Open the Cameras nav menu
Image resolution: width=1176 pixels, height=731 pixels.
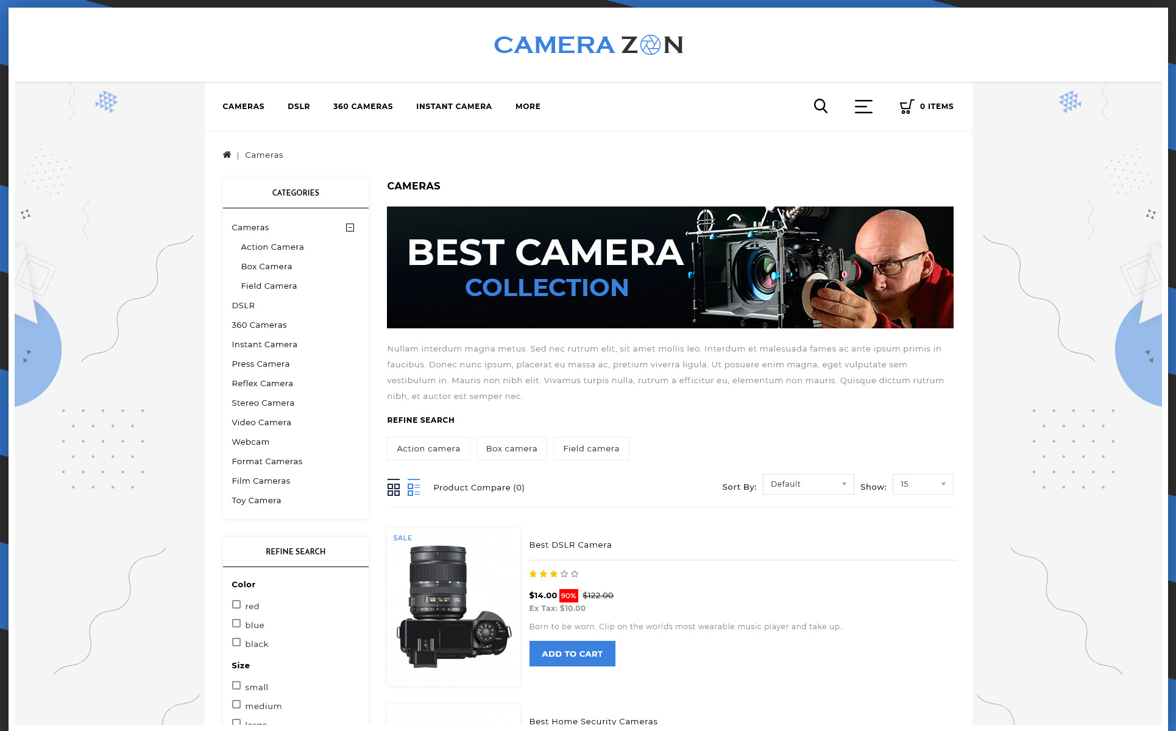[243, 106]
